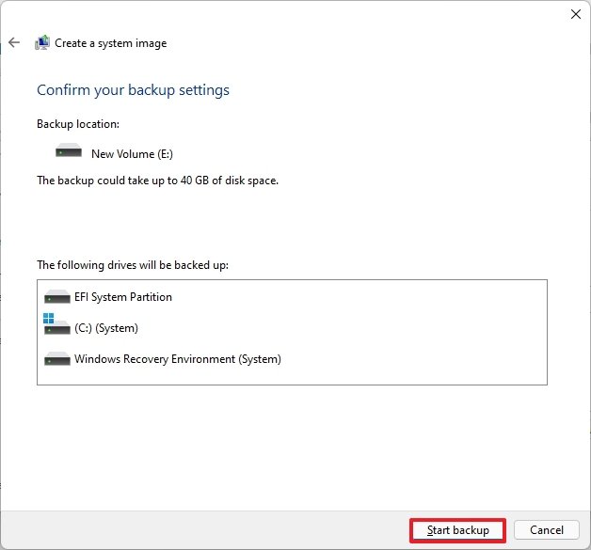Go back using the left arrow
The width and height of the screenshot is (591, 550).
[14, 42]
